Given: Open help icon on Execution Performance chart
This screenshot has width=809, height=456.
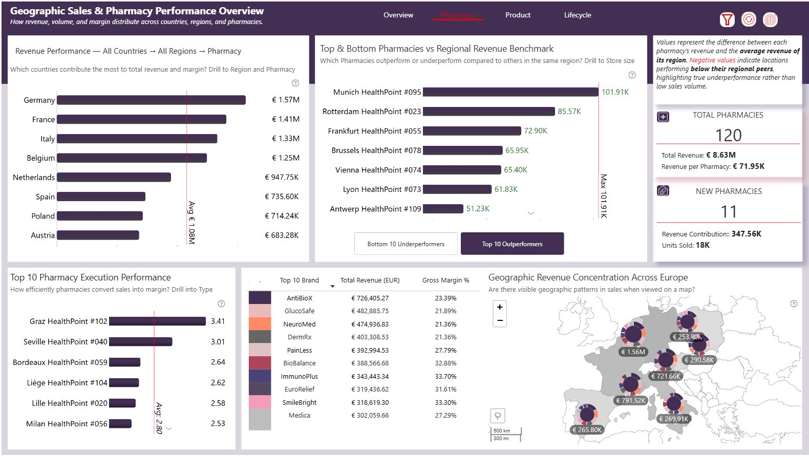Looking at the screenshot, I should tap(221, 303).
